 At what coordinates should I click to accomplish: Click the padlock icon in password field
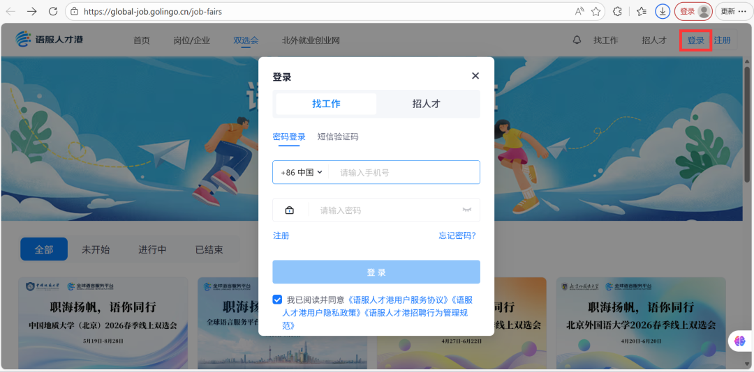[289, 210]
